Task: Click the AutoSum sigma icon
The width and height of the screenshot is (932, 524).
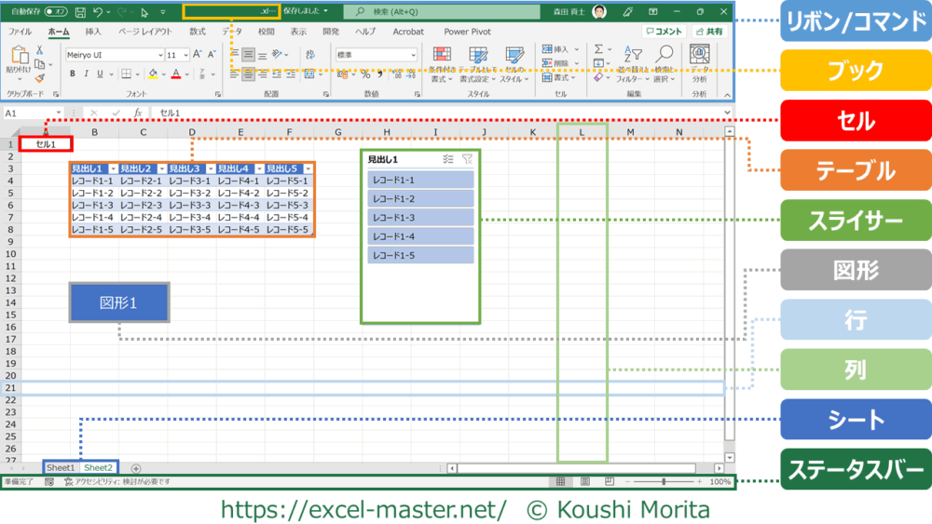Action: tap(598, 49)
